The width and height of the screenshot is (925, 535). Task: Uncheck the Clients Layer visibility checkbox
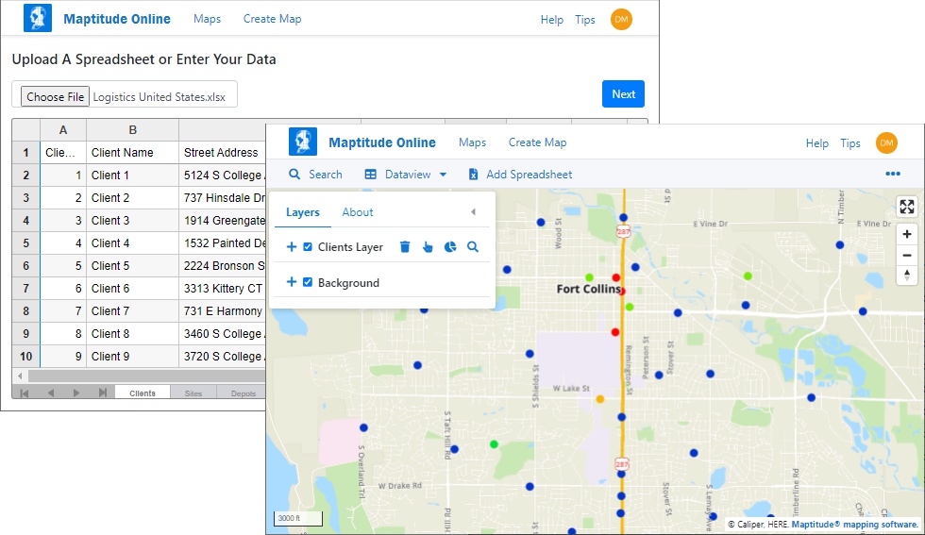(308, 247)
